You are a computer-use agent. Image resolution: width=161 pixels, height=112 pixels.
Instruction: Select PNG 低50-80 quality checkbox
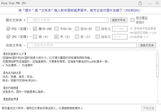pos(77,29)
